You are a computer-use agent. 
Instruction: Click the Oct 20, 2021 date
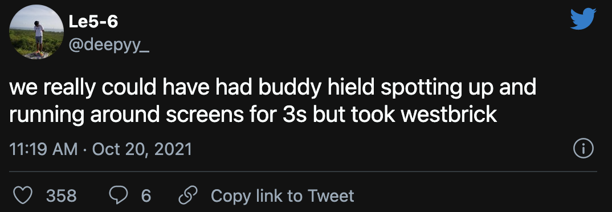coord(141,149)
